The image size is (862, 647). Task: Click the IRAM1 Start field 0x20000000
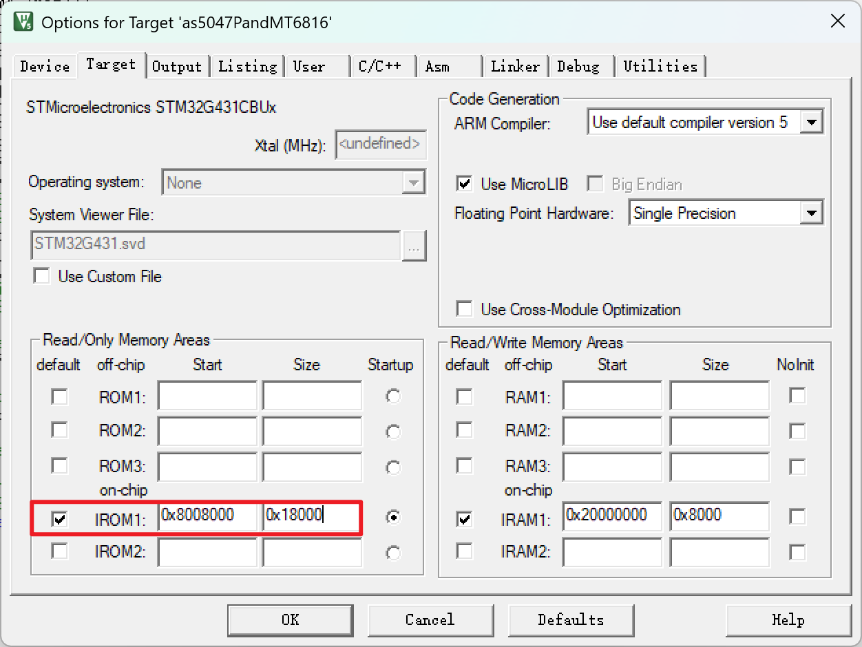pos(612,517)
